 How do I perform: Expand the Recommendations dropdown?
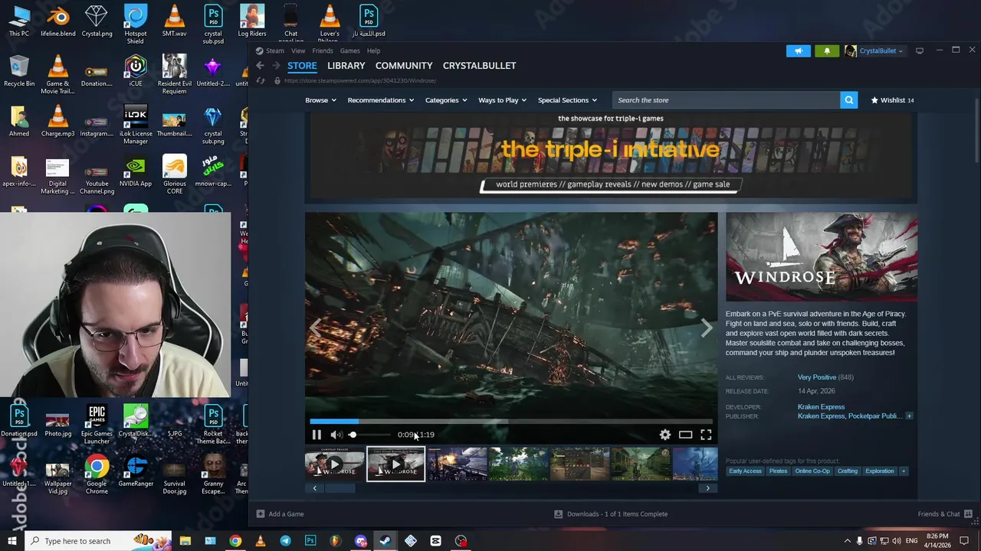point(380,100)
